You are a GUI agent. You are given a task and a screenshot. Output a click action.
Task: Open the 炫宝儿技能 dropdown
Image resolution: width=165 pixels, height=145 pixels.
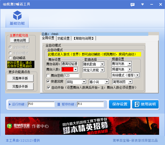(102, 70)
